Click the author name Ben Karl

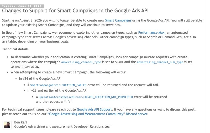tap(20, 122)
